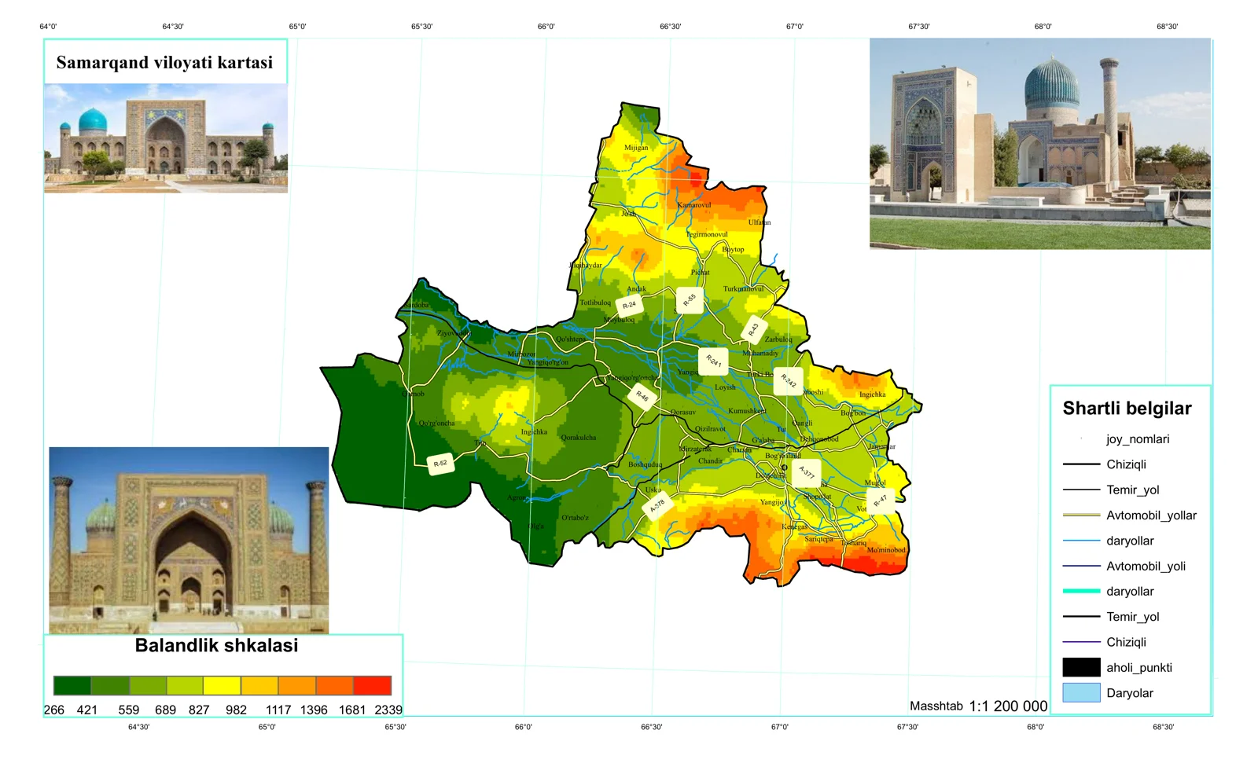Select the R-241 road marker
This screenshot has height=763, width=1258.
tap(713, 361)
